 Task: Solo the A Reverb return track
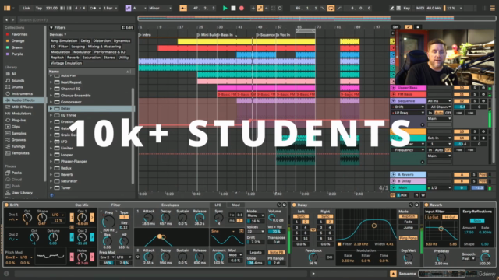click(475, 174)
